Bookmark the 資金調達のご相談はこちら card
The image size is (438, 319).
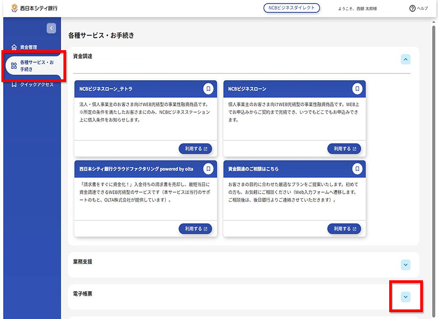[x=357, y=169]
